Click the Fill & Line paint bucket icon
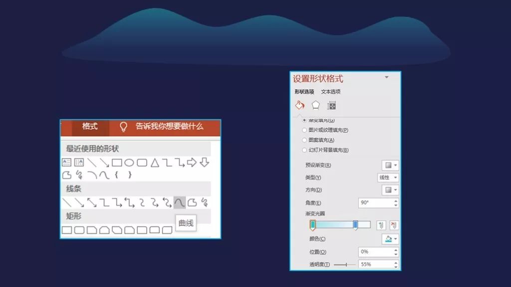Screen dimensions: 511x287 299,105
